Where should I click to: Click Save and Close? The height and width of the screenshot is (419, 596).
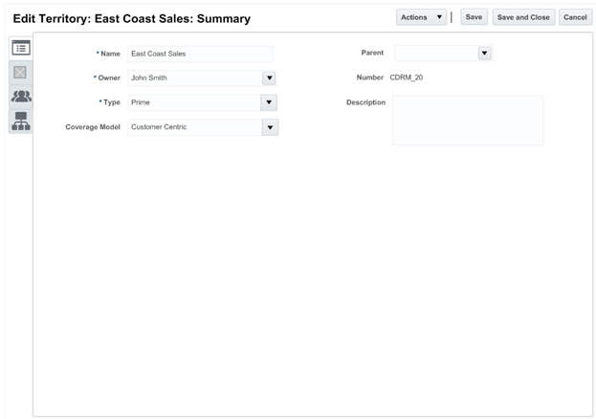point(523,17)
